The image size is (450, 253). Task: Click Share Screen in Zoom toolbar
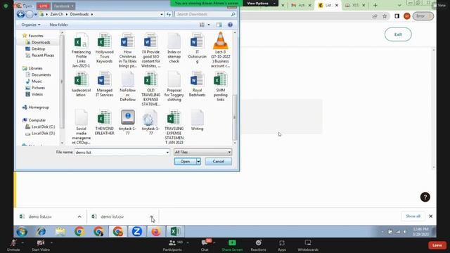pos(232,245)
